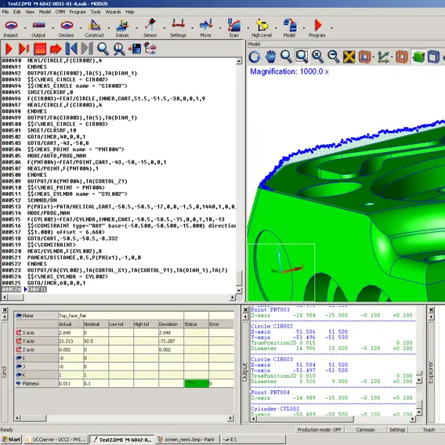The width and height of the screenshot is (445, 445).
Task: Click the Move toolbar icon
Action: 206,25
